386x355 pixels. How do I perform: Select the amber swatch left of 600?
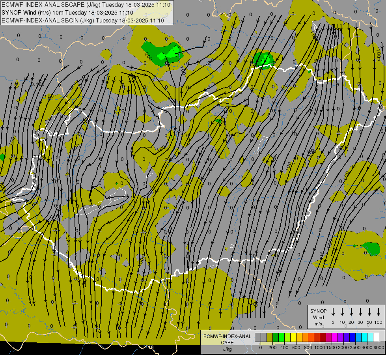(x=299, y=338)
